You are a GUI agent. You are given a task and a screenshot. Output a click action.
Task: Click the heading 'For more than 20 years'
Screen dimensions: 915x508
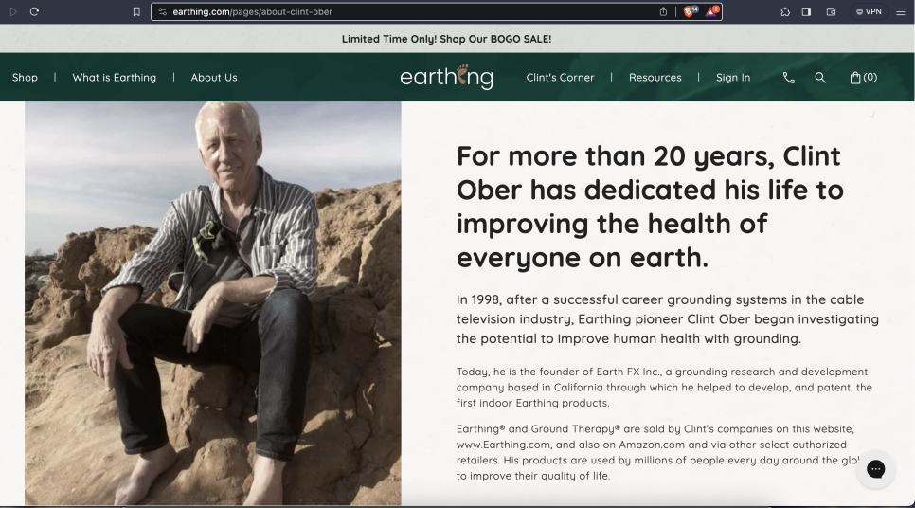(x=650, y=207)
